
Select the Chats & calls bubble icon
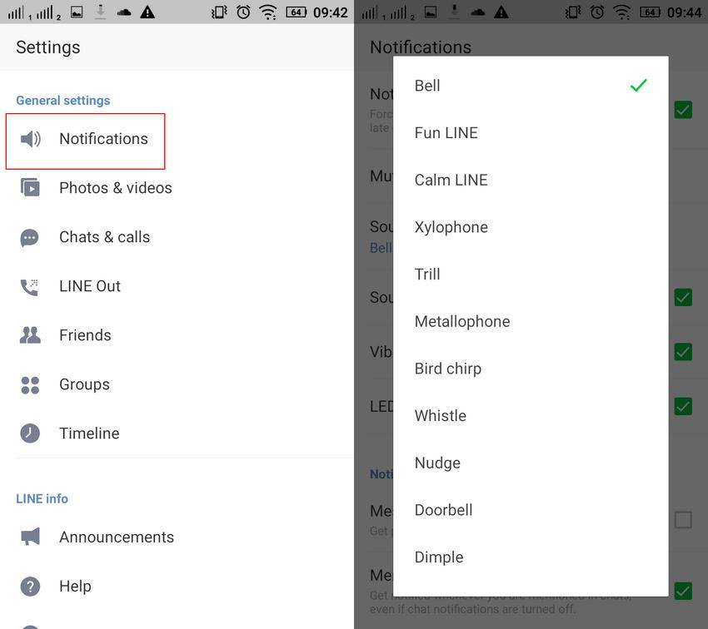[30, 237]
